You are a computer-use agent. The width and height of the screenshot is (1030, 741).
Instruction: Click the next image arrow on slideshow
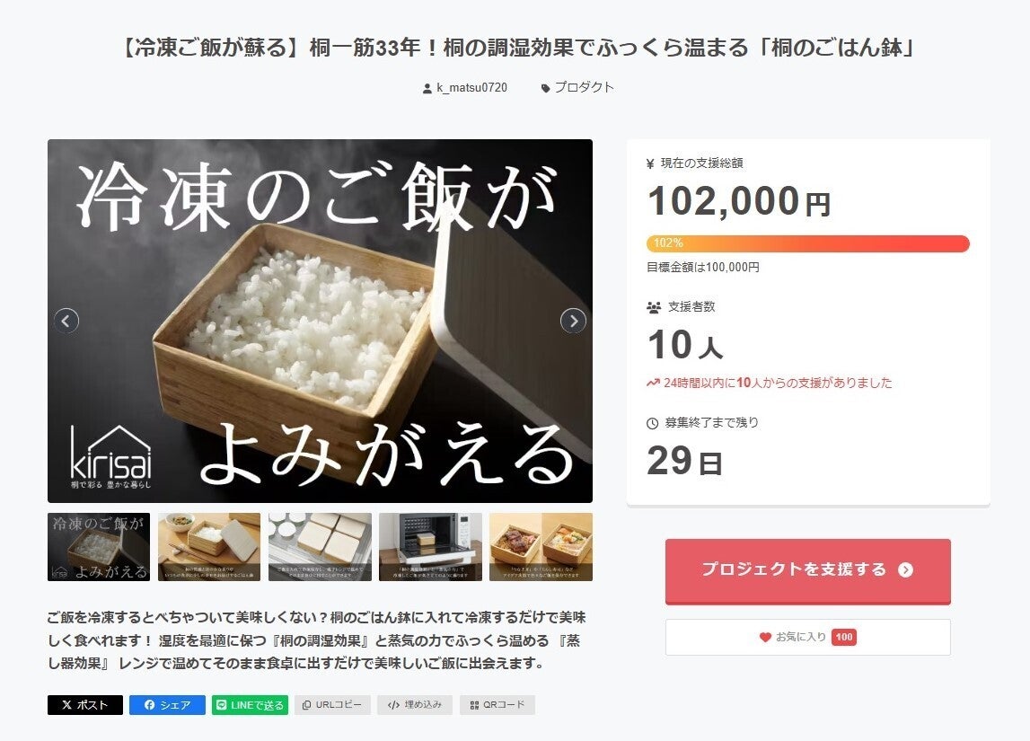(573, 321)
